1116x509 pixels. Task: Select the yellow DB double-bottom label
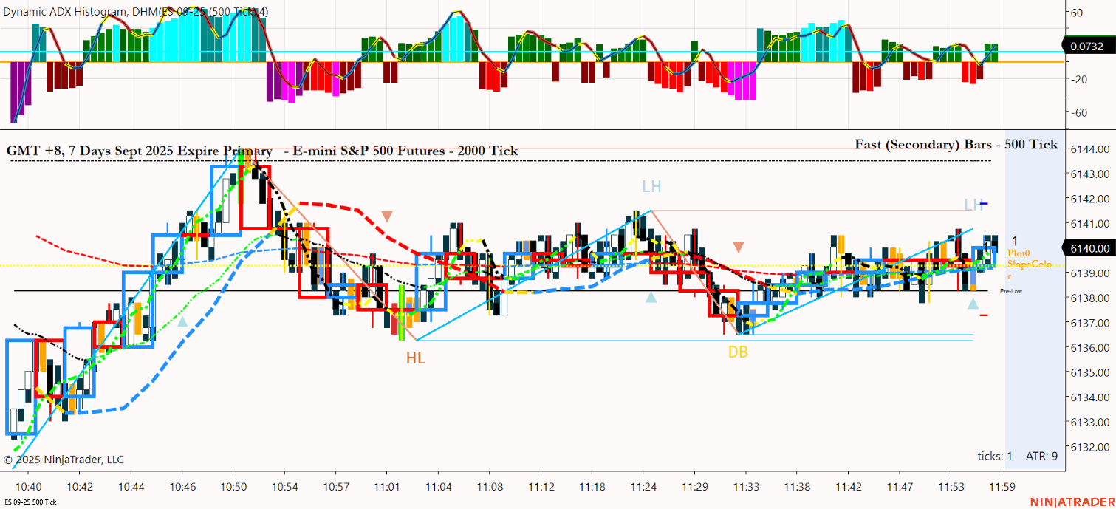click(x=738, y=352)
